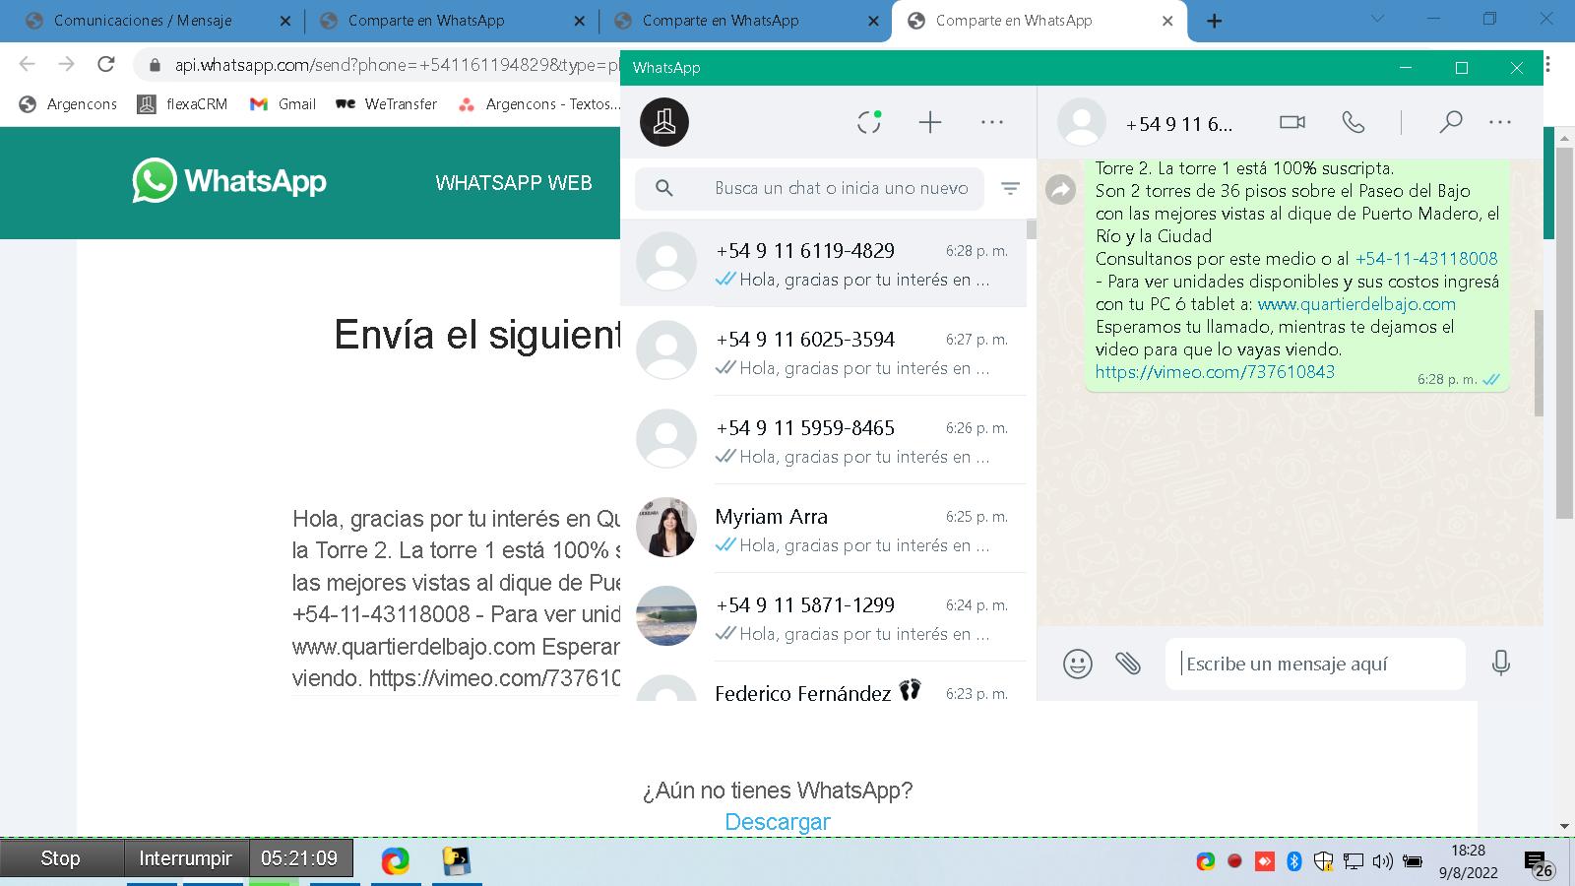
Task: Open flexaCRM bookmark
Action: [183, 103]
